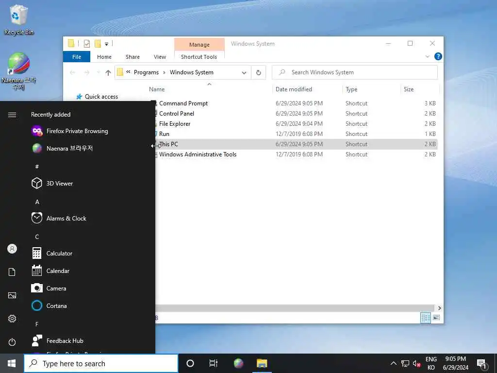Jump to letter F app group
Viewport: 497px width, 373px height.
pyautogui.click(x=37, y=324)
